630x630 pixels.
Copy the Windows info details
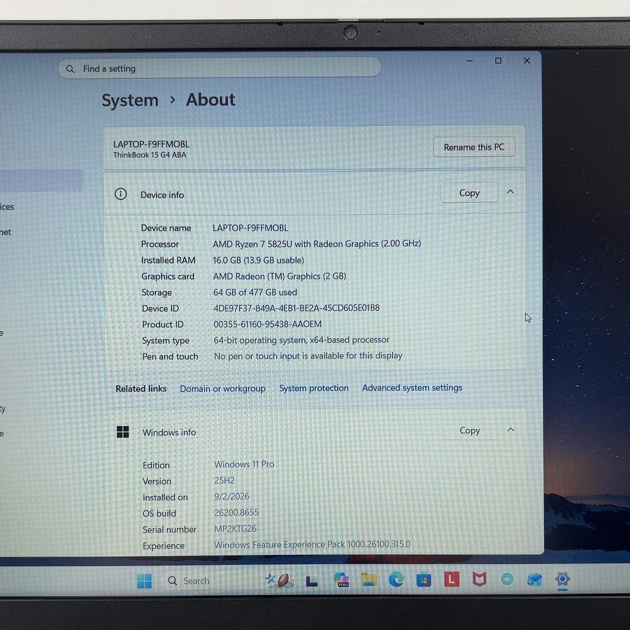pyautogui.click(x=470, y=431)
